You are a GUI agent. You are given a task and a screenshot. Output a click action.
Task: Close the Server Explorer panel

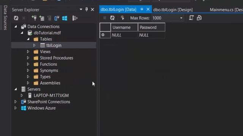click(92, 9)
